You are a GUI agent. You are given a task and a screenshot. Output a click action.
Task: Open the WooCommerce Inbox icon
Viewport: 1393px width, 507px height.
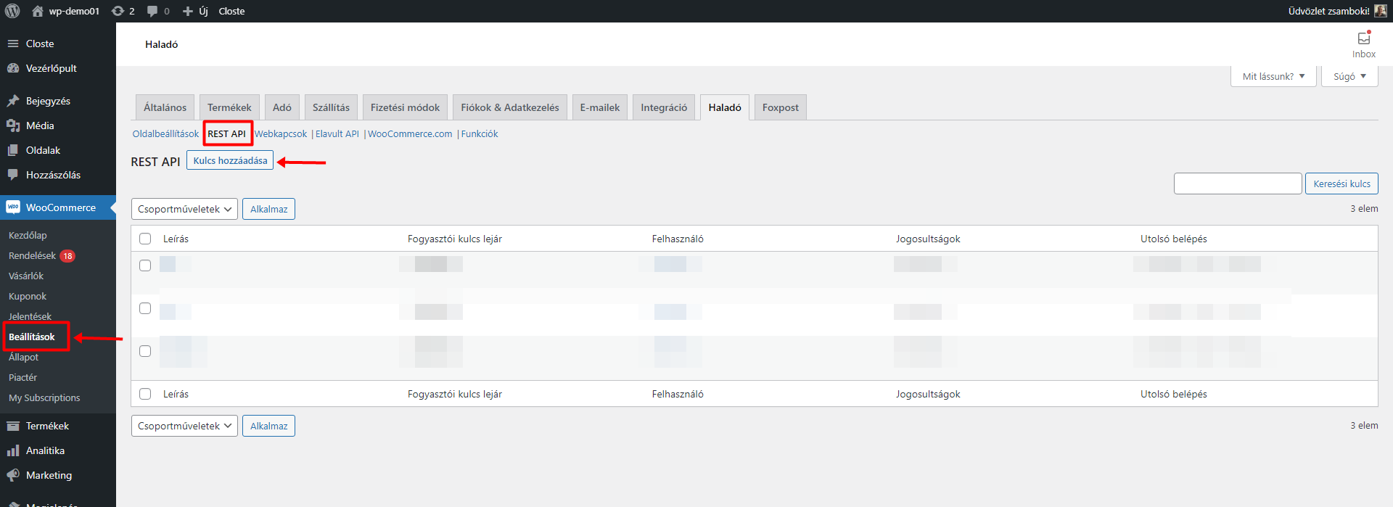click(1363, 38)
